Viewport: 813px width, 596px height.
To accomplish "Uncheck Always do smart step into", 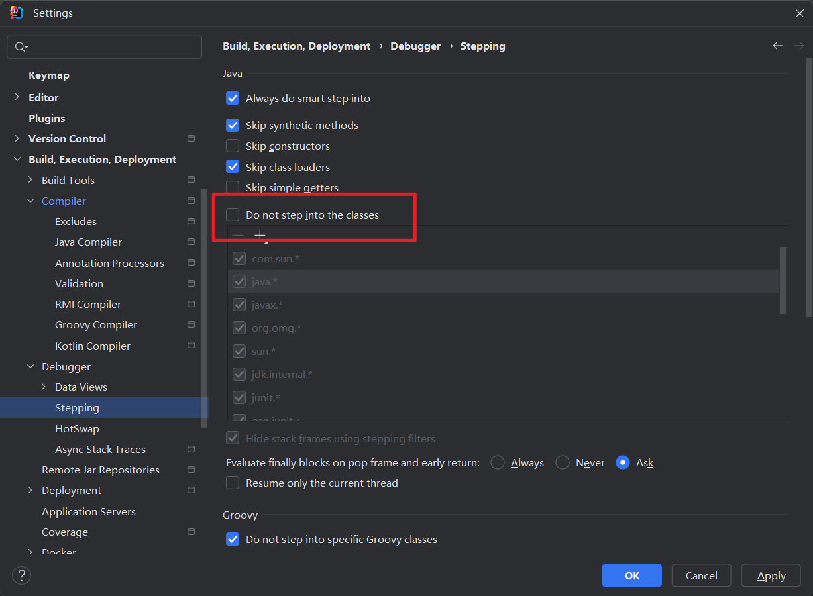I will click(233, 99).
